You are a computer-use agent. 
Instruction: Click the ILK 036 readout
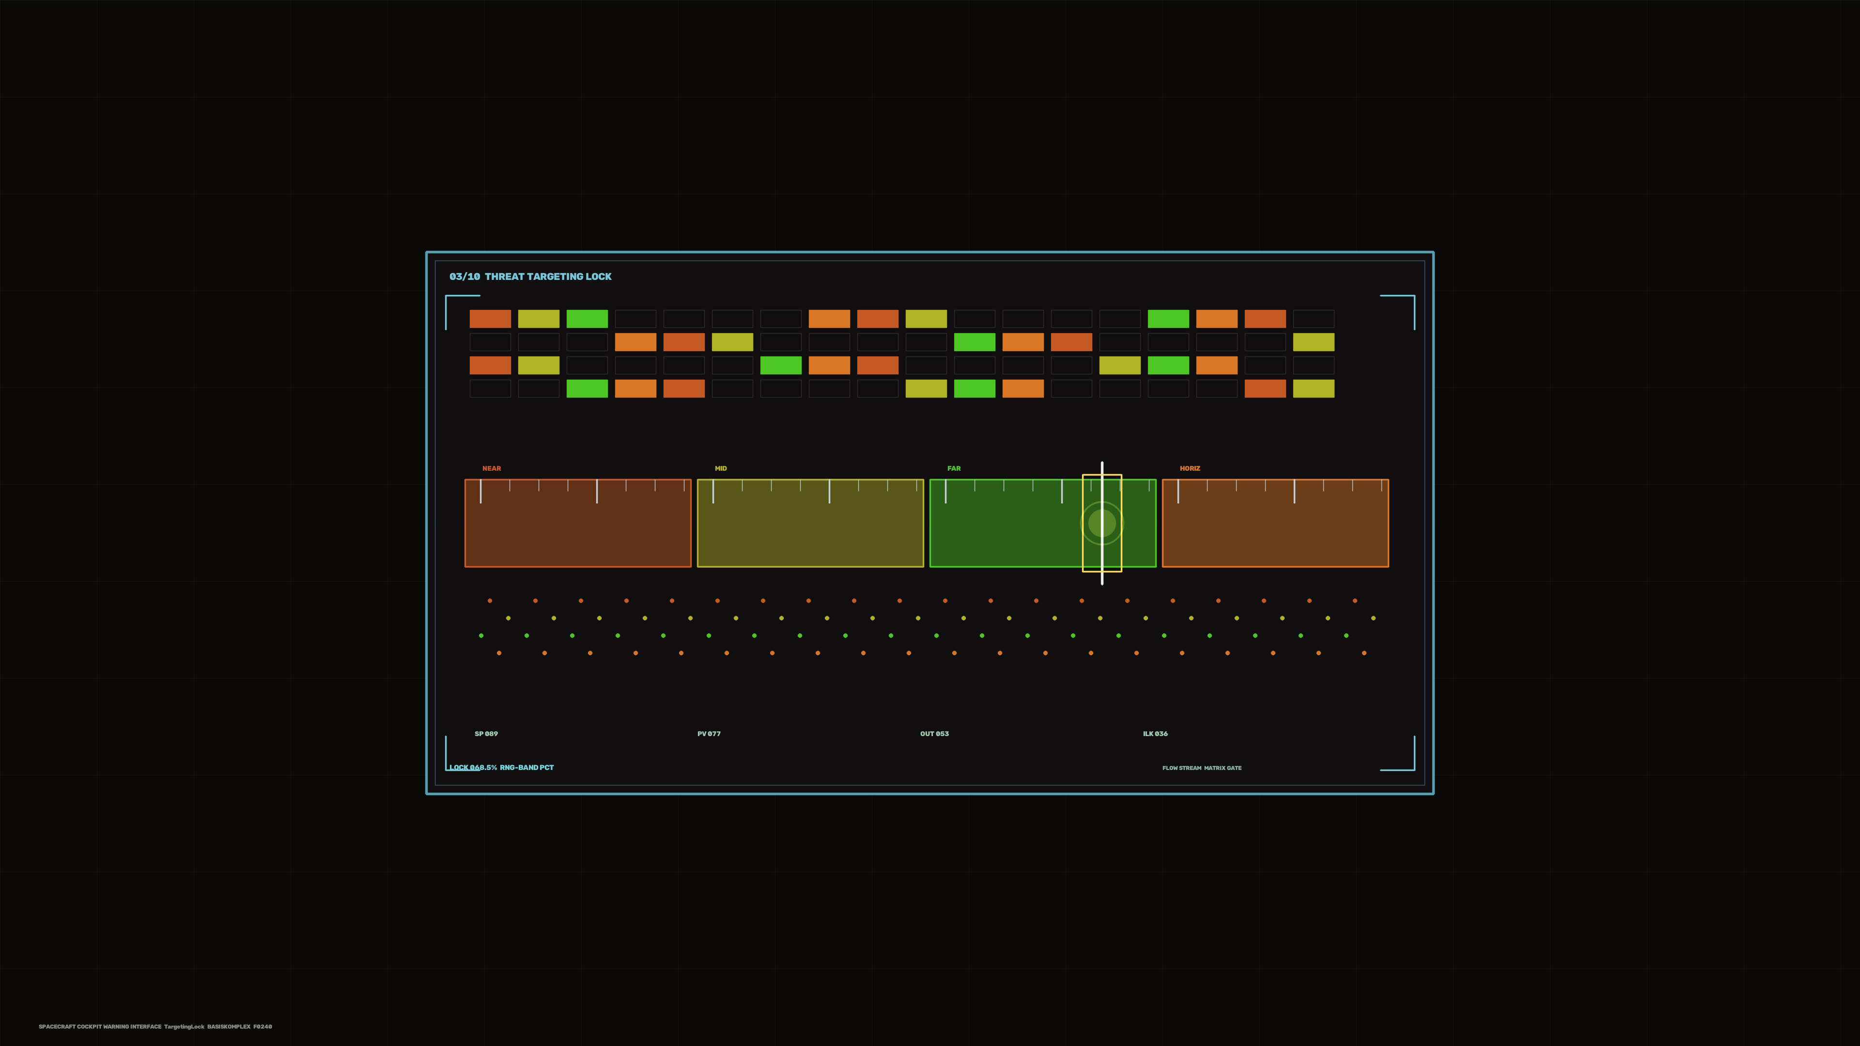(1155, 734)
